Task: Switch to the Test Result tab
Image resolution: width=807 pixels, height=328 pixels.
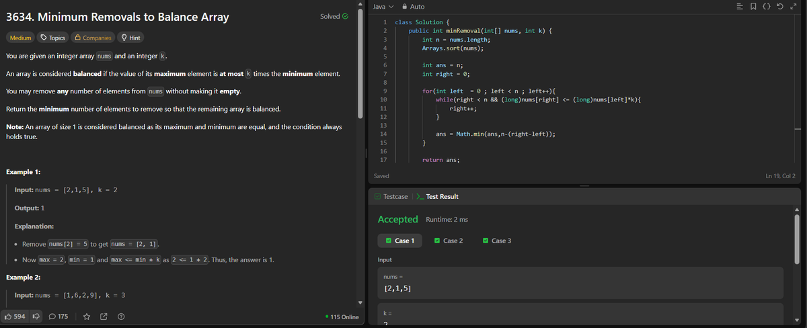Action: 438,196
